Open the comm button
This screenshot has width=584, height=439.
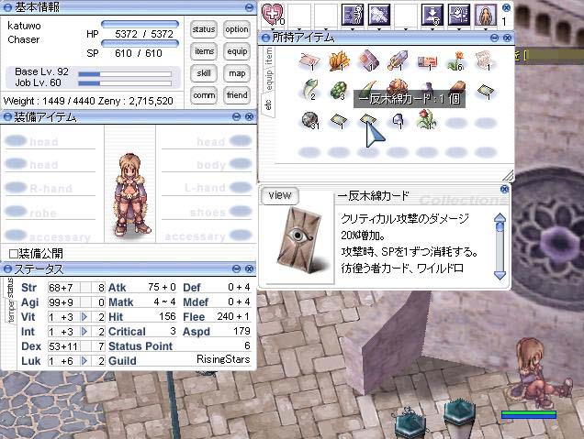(x=204, y=95)
